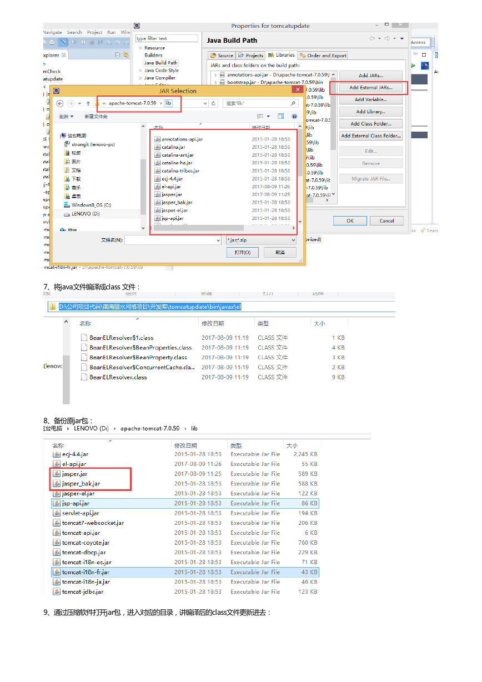The width and height of the screenshot is (482, 682).
Task: Expand the Resource tree node
Action: tap(140, 48)
